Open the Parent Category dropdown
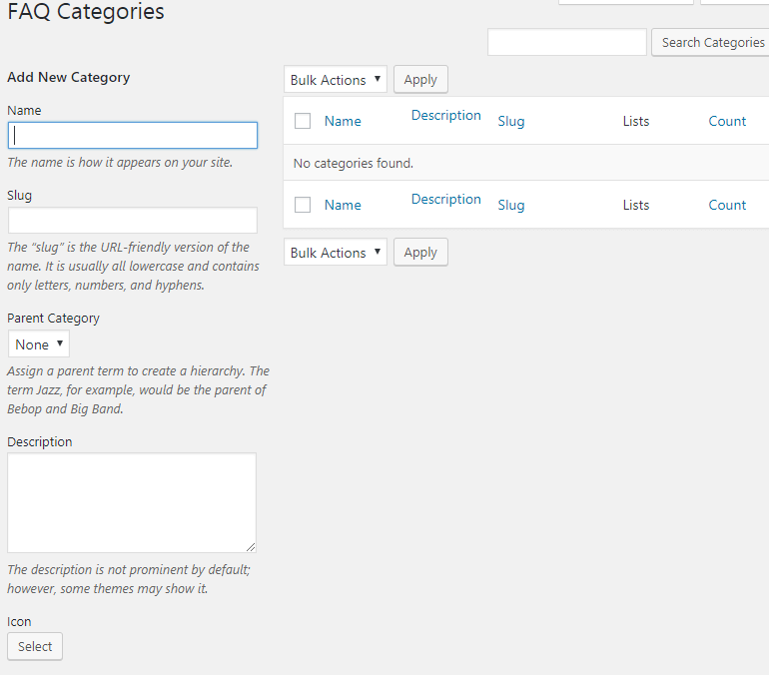This screenshot has width=769, height=675. coord(39,344)
